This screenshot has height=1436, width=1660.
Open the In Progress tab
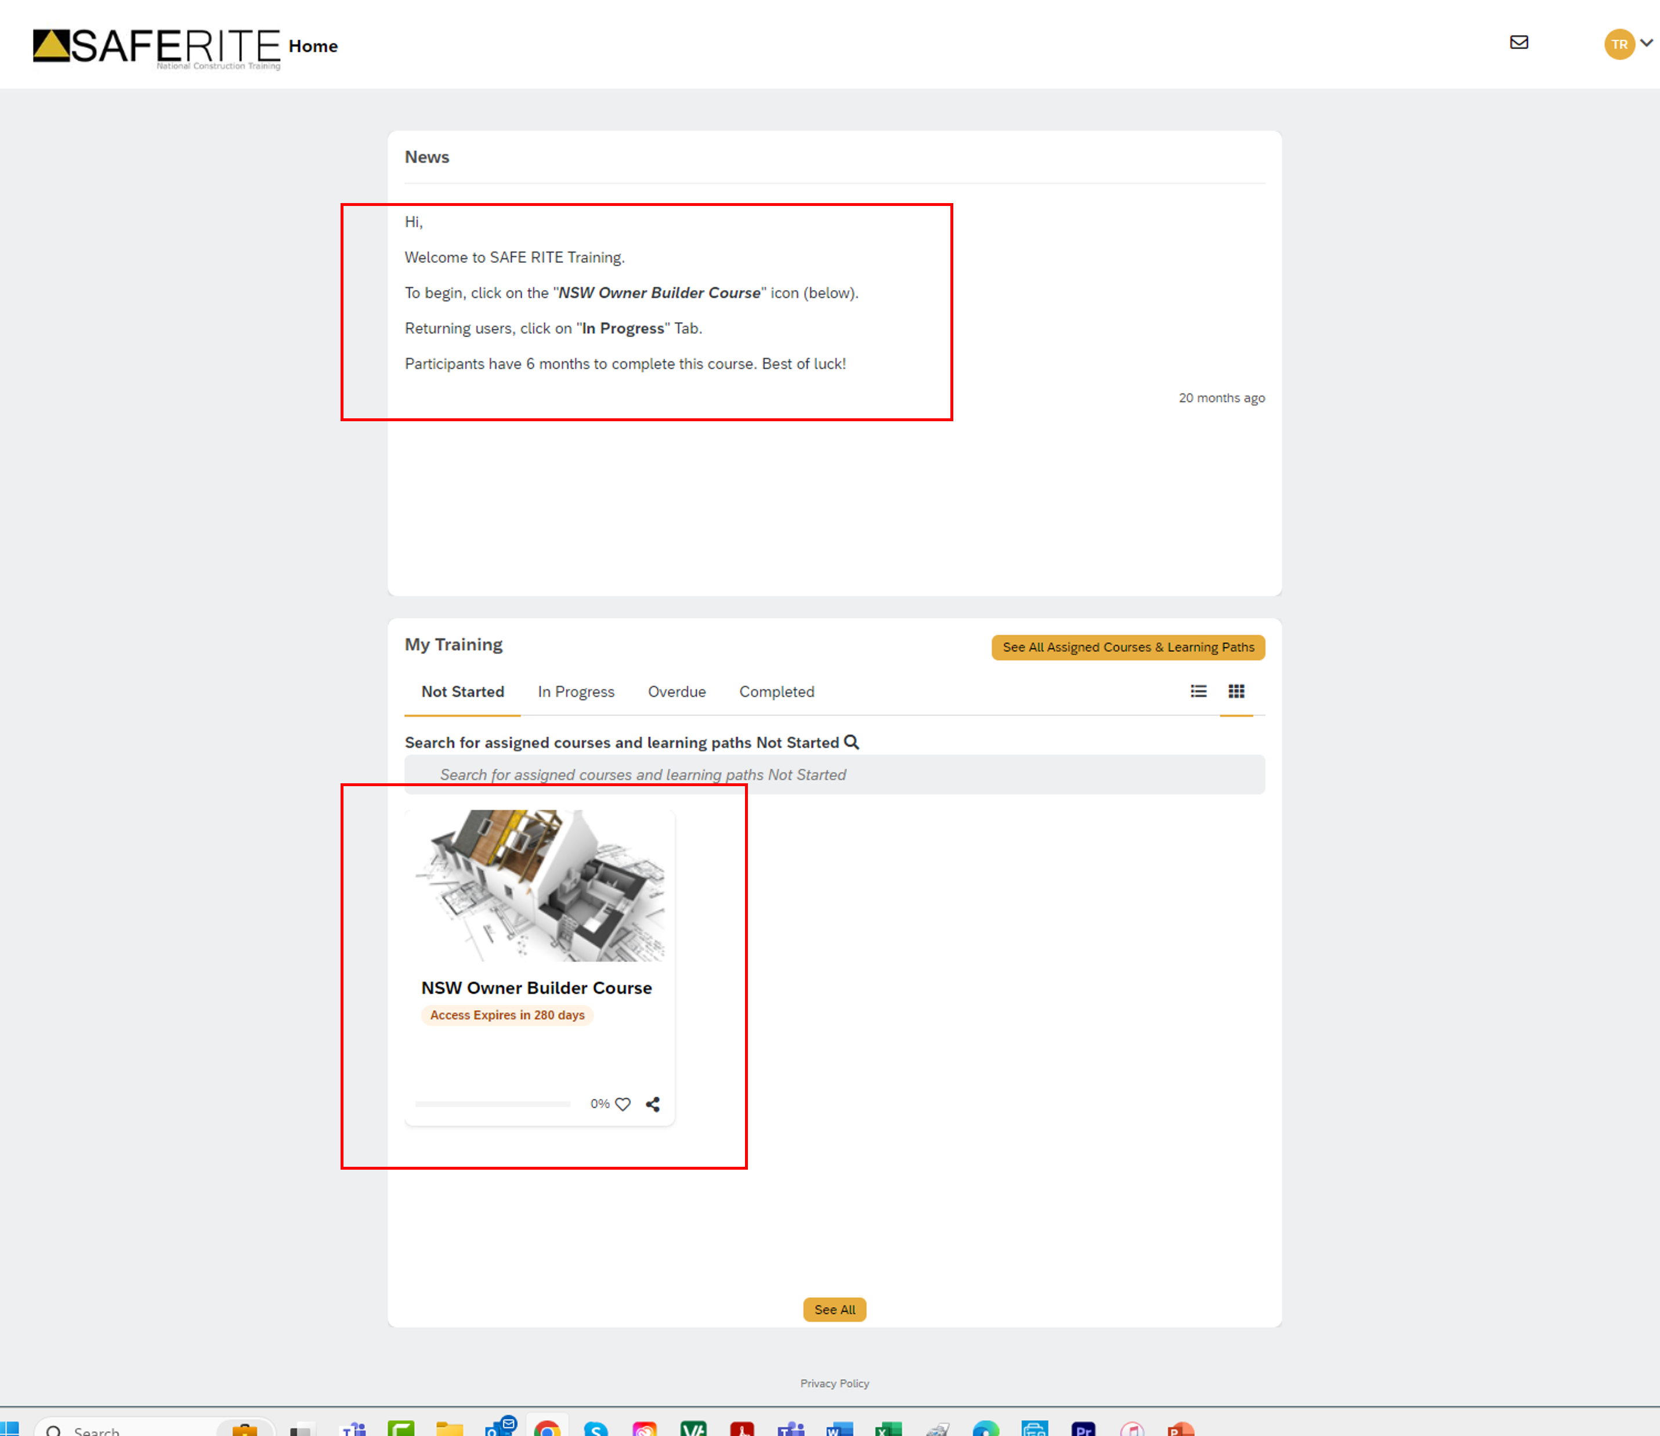tap(576, 692)
